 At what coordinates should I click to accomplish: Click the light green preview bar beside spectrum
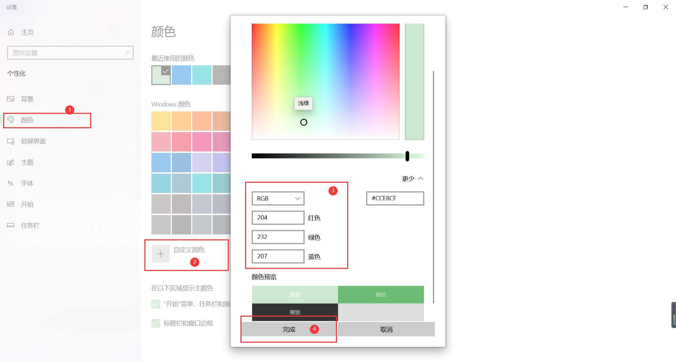[414, 82]
